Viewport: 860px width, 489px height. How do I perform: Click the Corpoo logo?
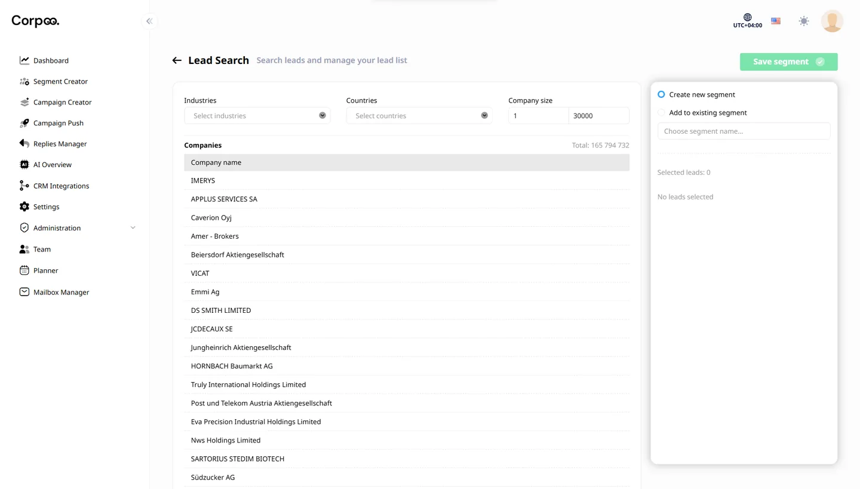click(x=35, y=21)
